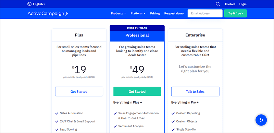Viewport: 274px width, 133px height.
Task: Click the checkmark beside Custom Reporting
Action: tap(173, 113)
